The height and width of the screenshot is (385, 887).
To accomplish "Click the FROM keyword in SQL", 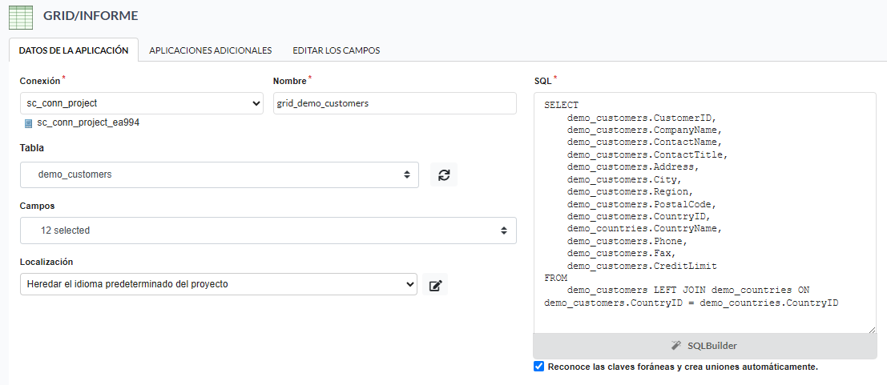I will coord(555,279).
